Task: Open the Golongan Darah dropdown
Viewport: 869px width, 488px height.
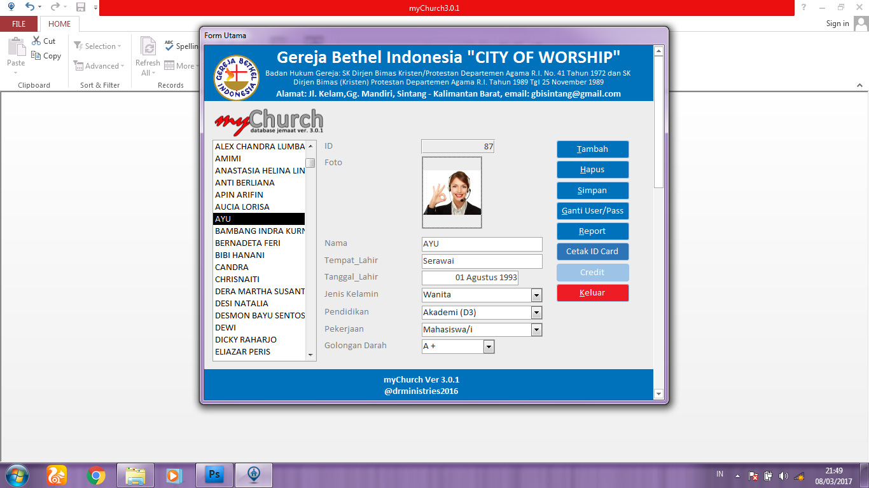Action: click(488, 346)
